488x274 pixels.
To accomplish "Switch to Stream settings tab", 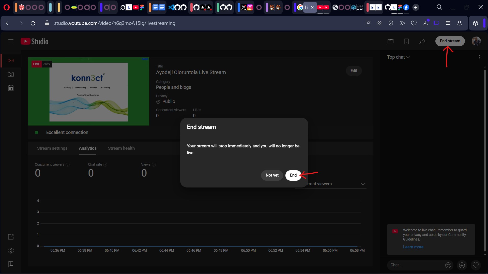I will tap(52, 148).
